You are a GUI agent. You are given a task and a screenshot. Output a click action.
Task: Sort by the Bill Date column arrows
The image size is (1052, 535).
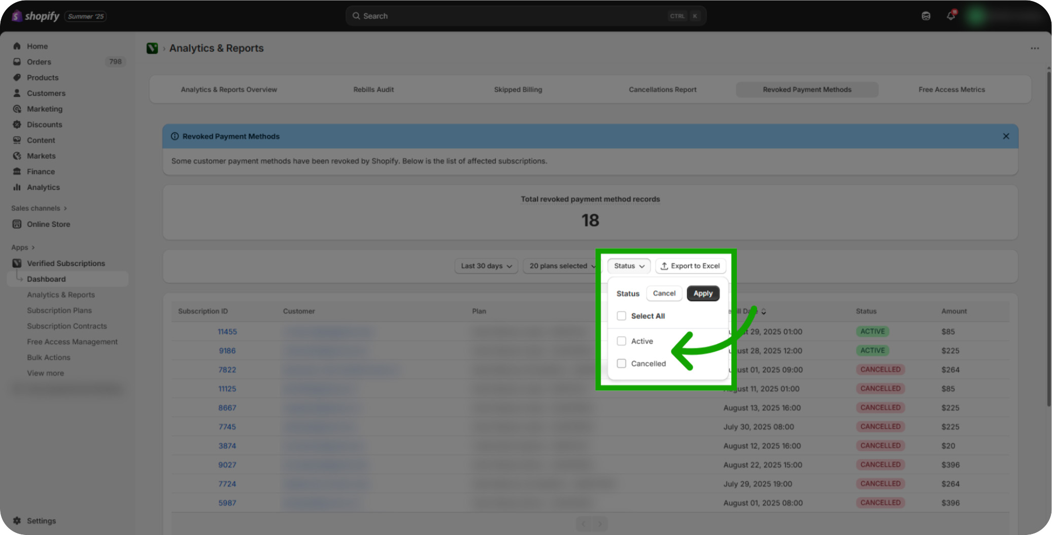tap(764, 311)
